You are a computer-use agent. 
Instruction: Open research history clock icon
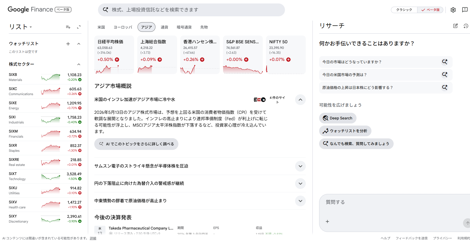pyautogui.click(x=466, y=26)
